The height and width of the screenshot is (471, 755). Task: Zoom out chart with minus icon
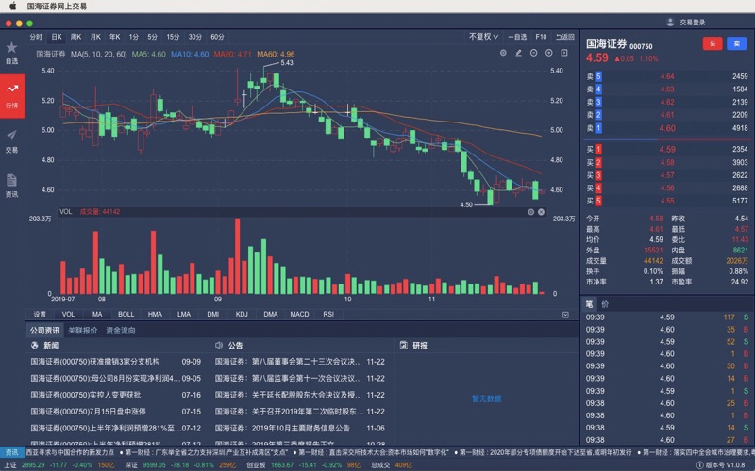533,53
